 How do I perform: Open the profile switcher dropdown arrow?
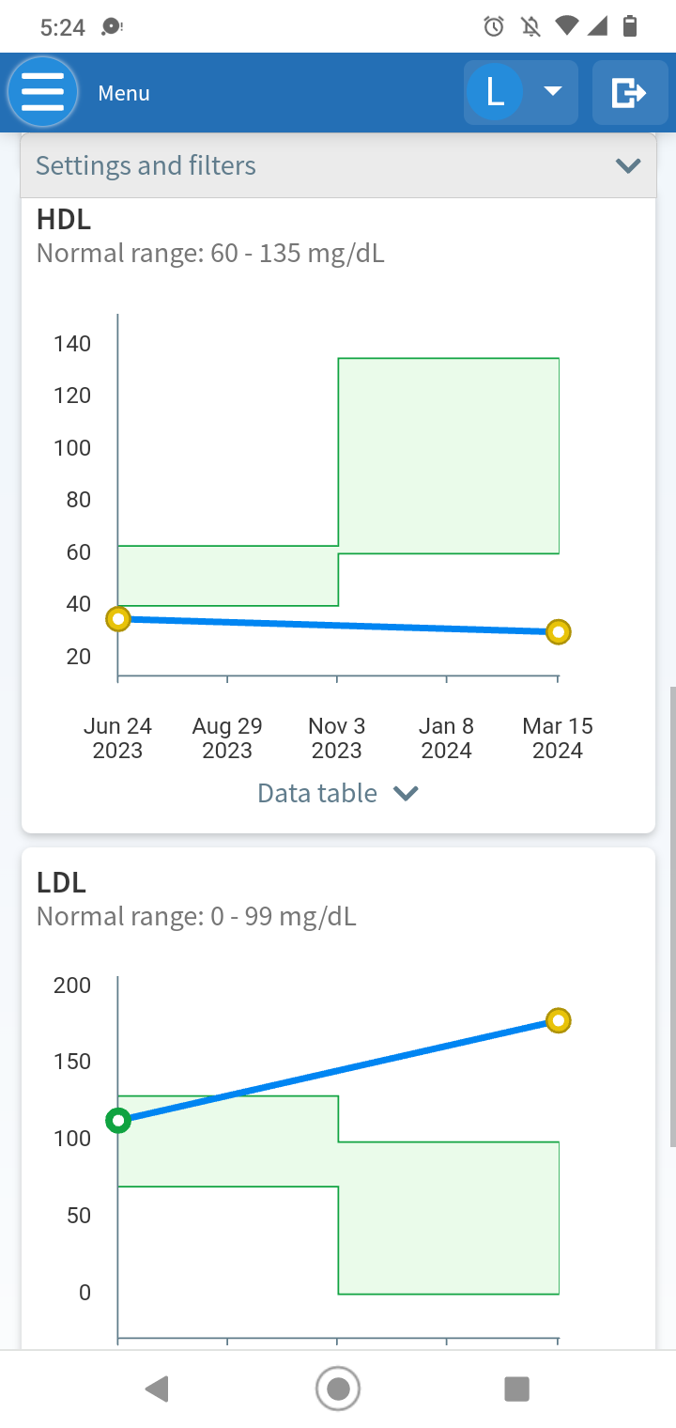tap(553, 91)
